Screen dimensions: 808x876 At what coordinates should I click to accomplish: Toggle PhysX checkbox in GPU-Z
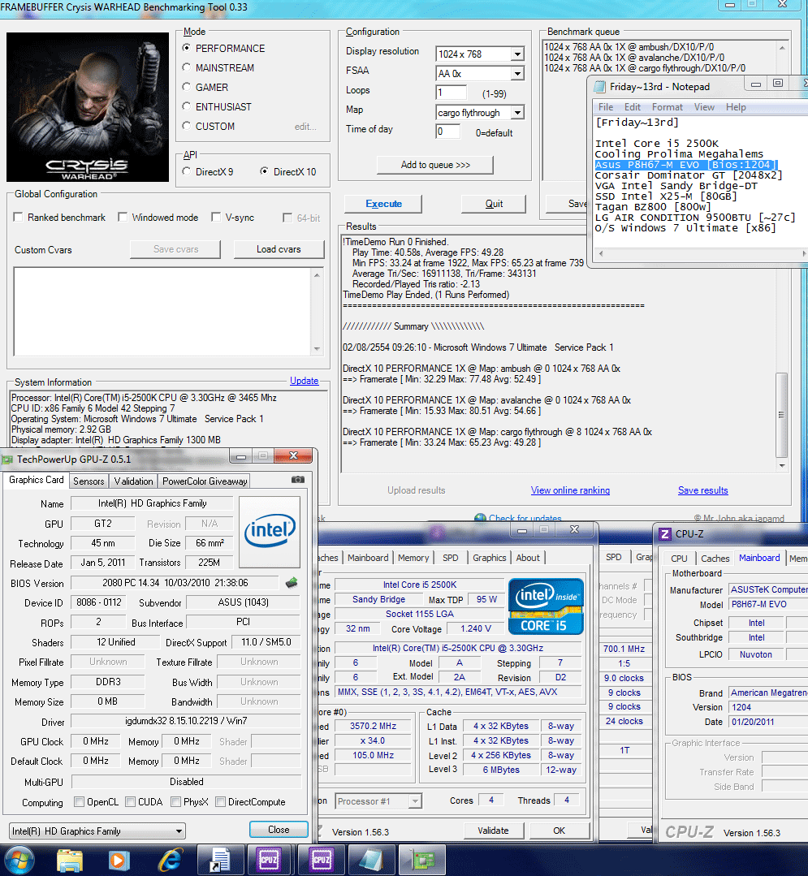[175, 801]
